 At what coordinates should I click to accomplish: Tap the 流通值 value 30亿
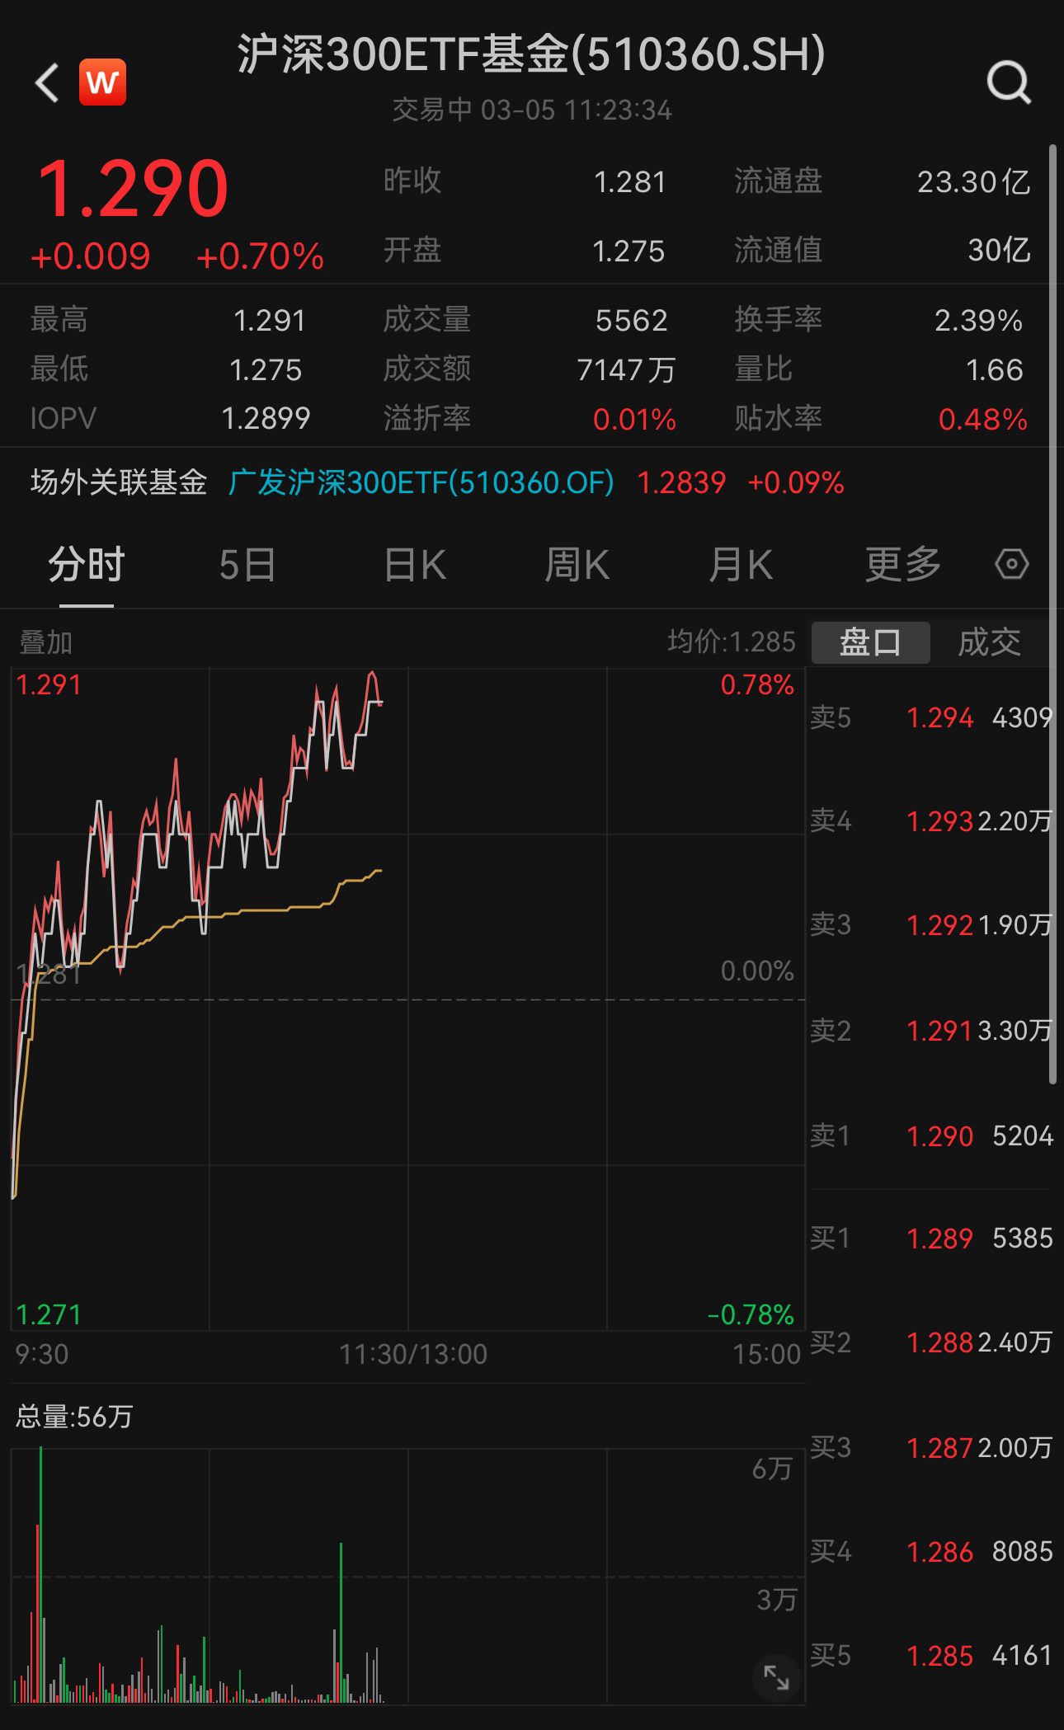click(x=1000, y=250)
